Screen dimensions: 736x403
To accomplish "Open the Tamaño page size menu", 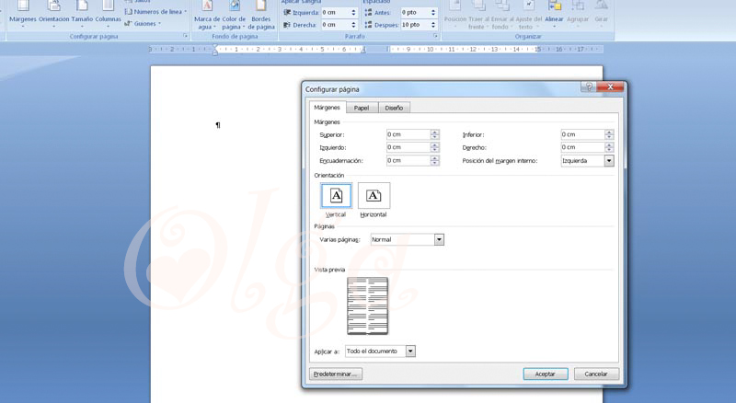I will click(x=82, y=13).
